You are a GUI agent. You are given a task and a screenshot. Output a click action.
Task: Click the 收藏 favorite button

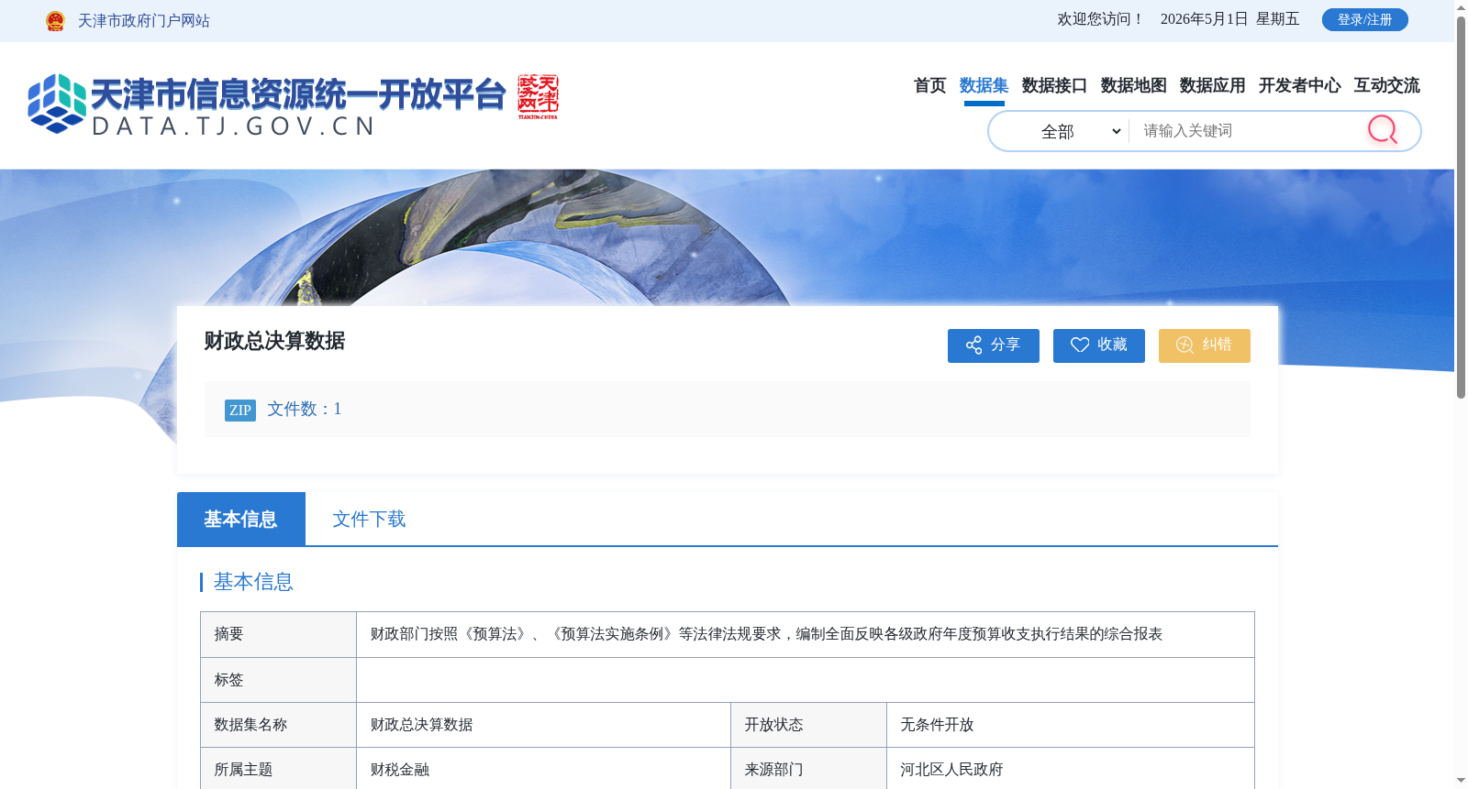pyautogui.click(x=1098, y=345)
